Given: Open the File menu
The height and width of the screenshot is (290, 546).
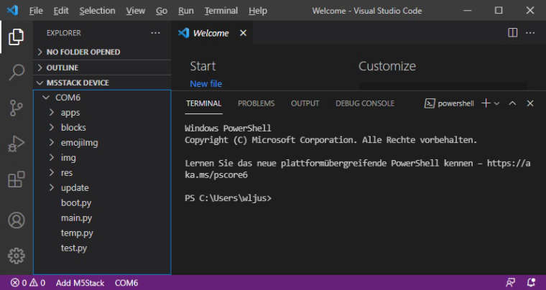Looking at the screenshot, I should 36,11.
